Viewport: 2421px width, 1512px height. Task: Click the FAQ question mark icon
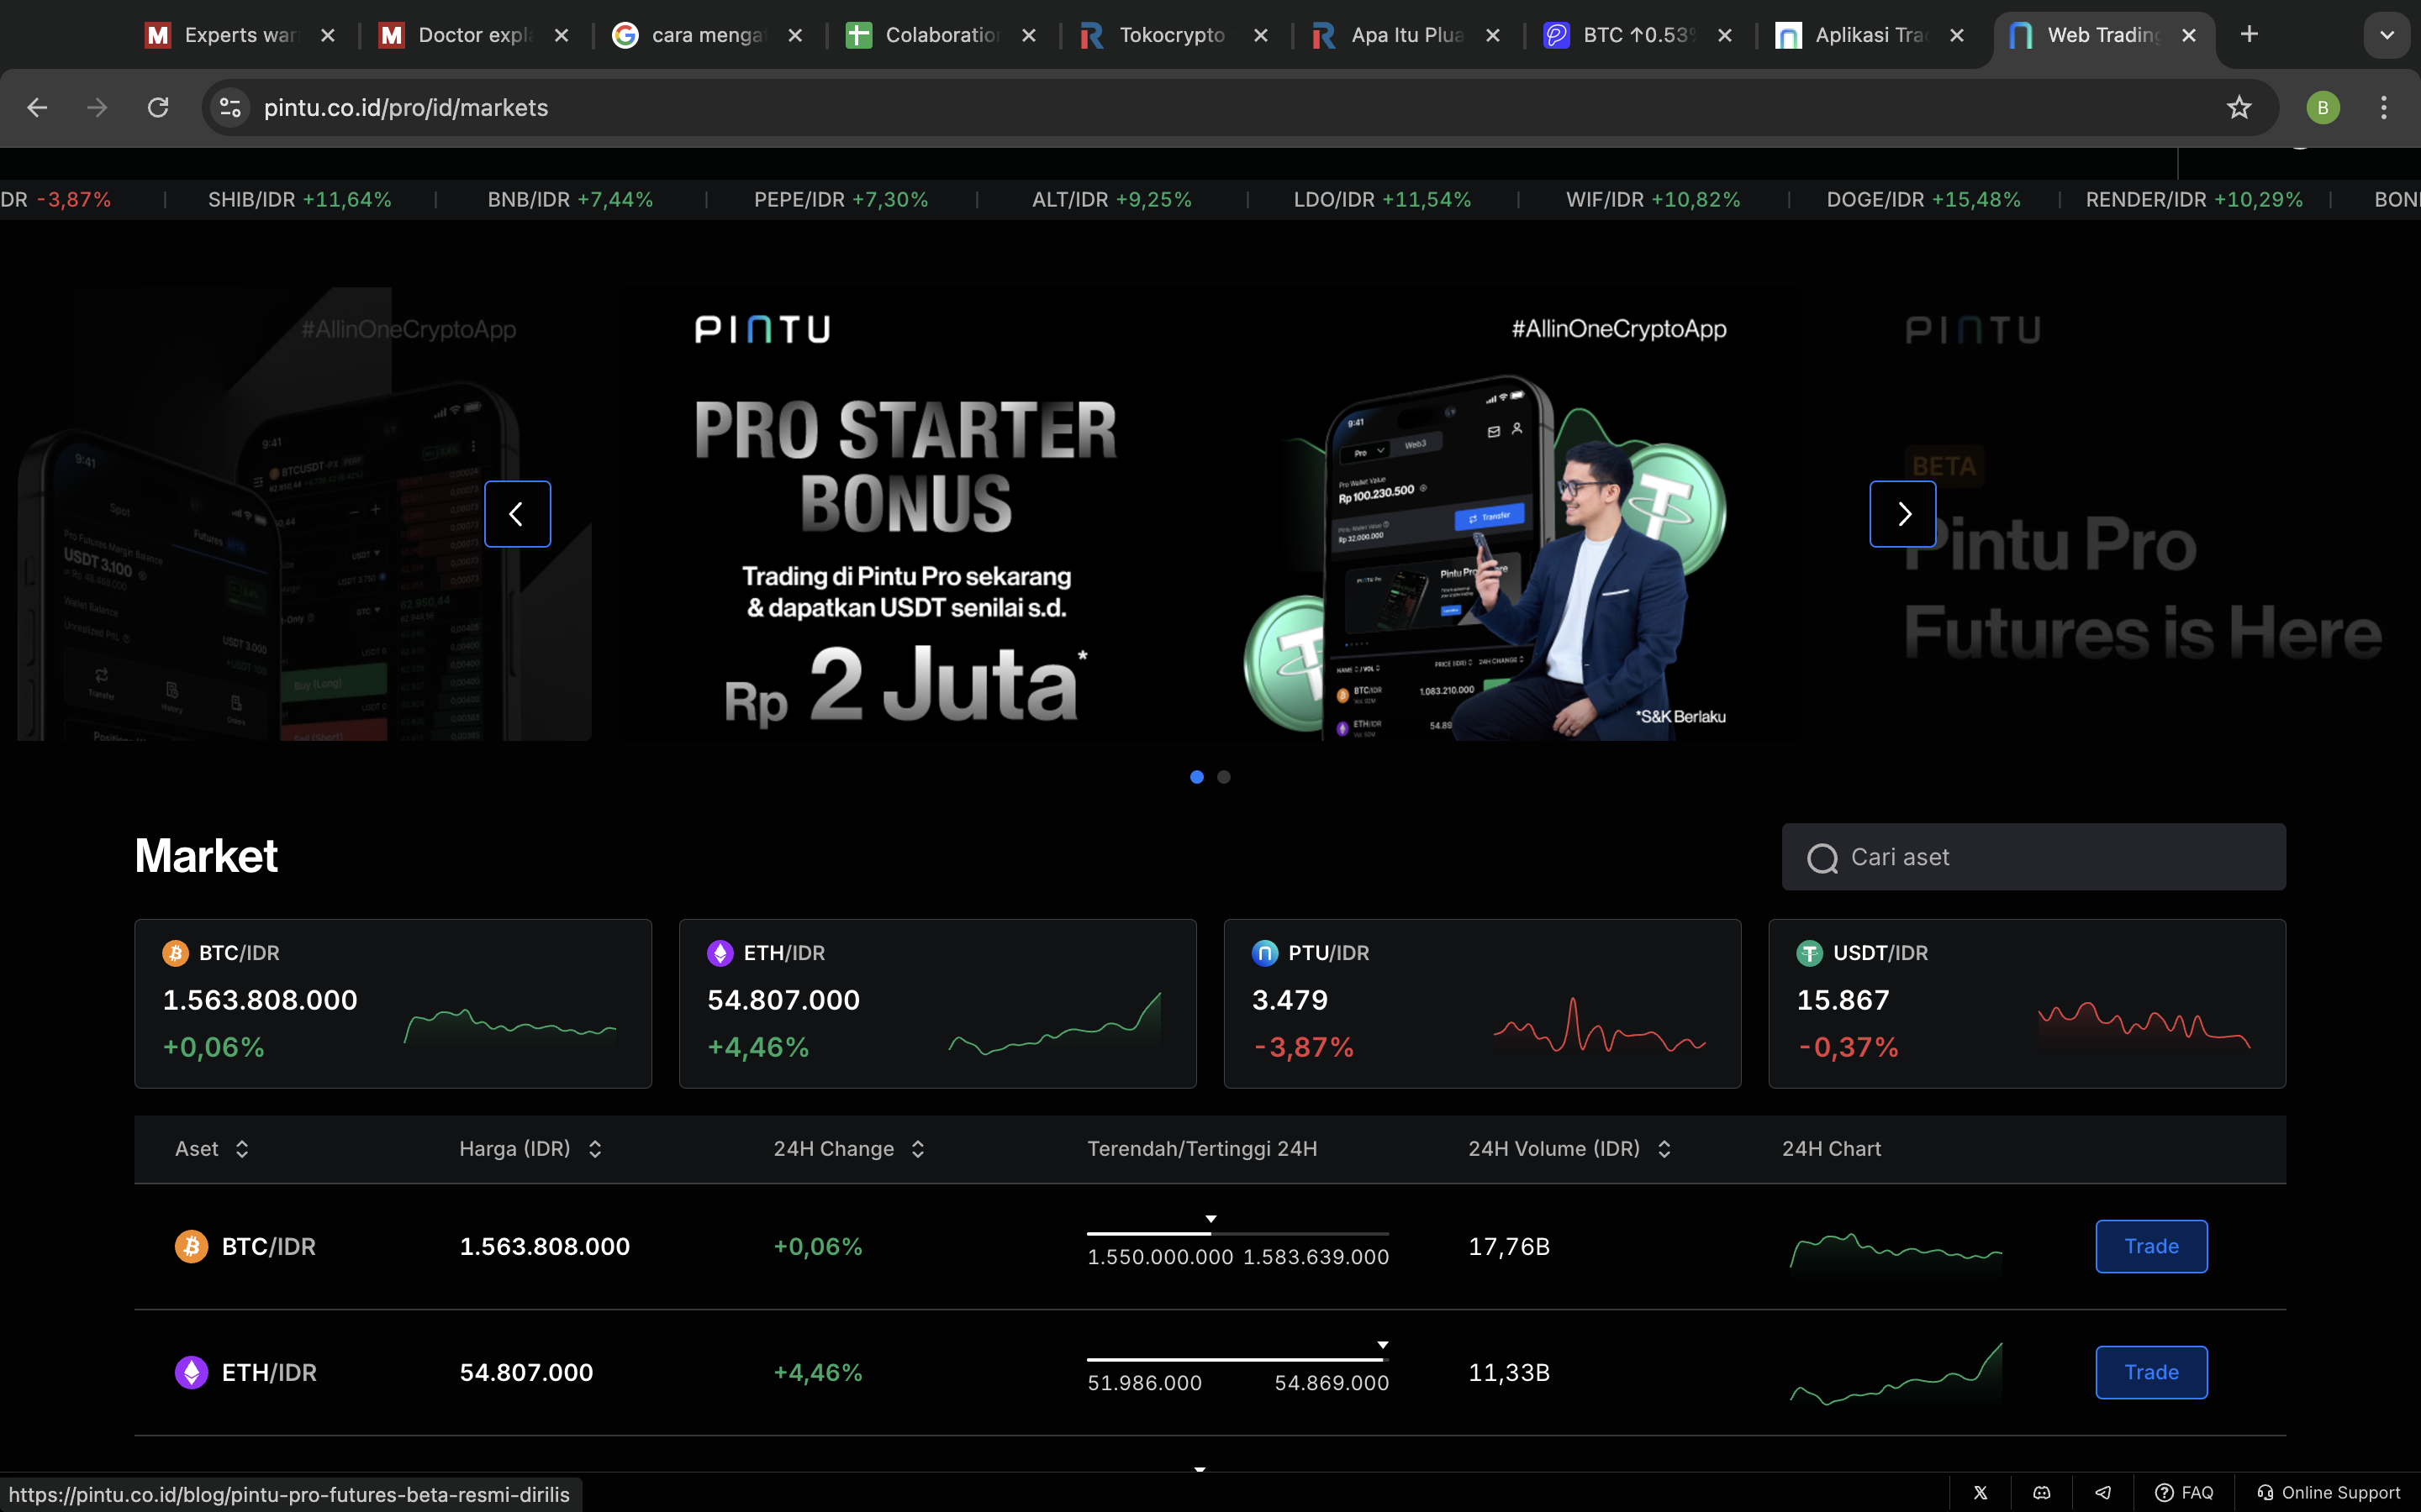(2165, 1492)
